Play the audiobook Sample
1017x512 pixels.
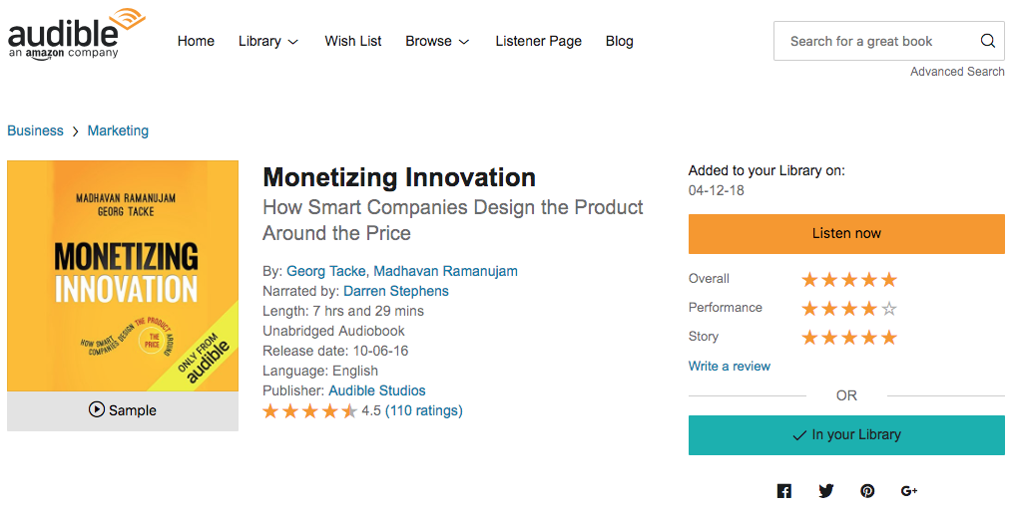click(x=123, y=410)
